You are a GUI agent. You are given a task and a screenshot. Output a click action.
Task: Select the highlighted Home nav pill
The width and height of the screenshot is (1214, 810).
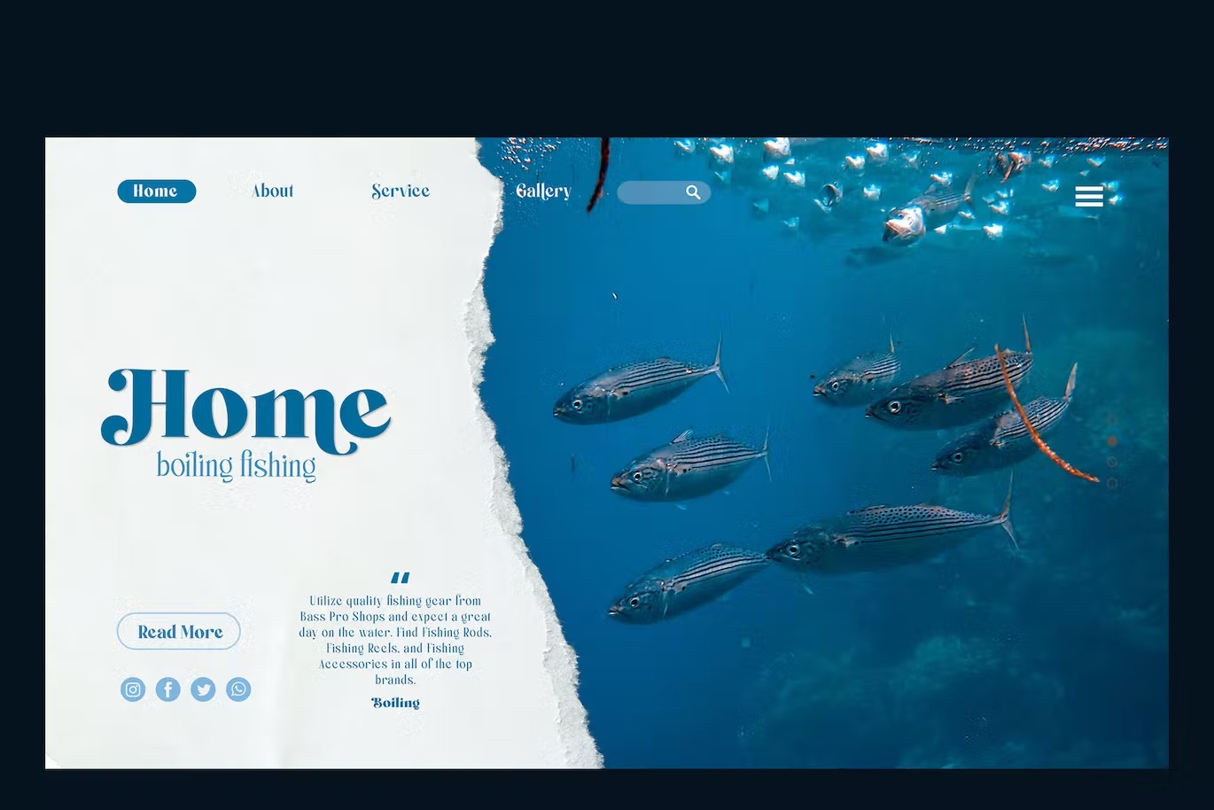click(156, 191)
